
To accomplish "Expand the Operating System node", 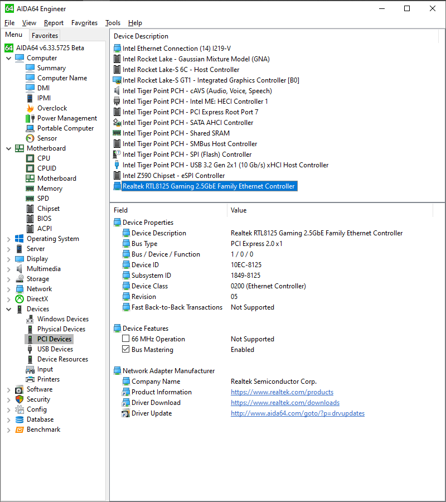I will (x=9, y=239).
